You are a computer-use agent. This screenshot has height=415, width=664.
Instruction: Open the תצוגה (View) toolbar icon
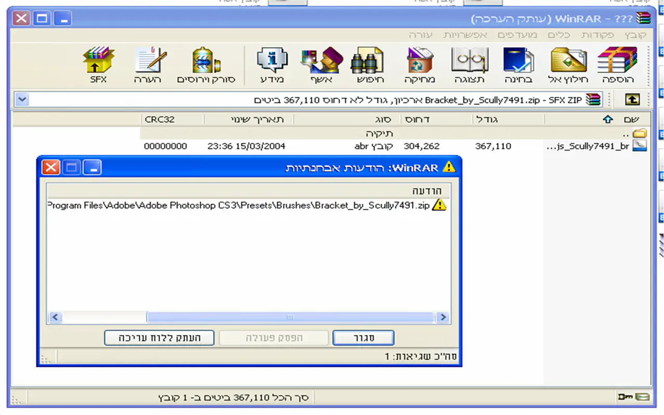tap(469, 64)
